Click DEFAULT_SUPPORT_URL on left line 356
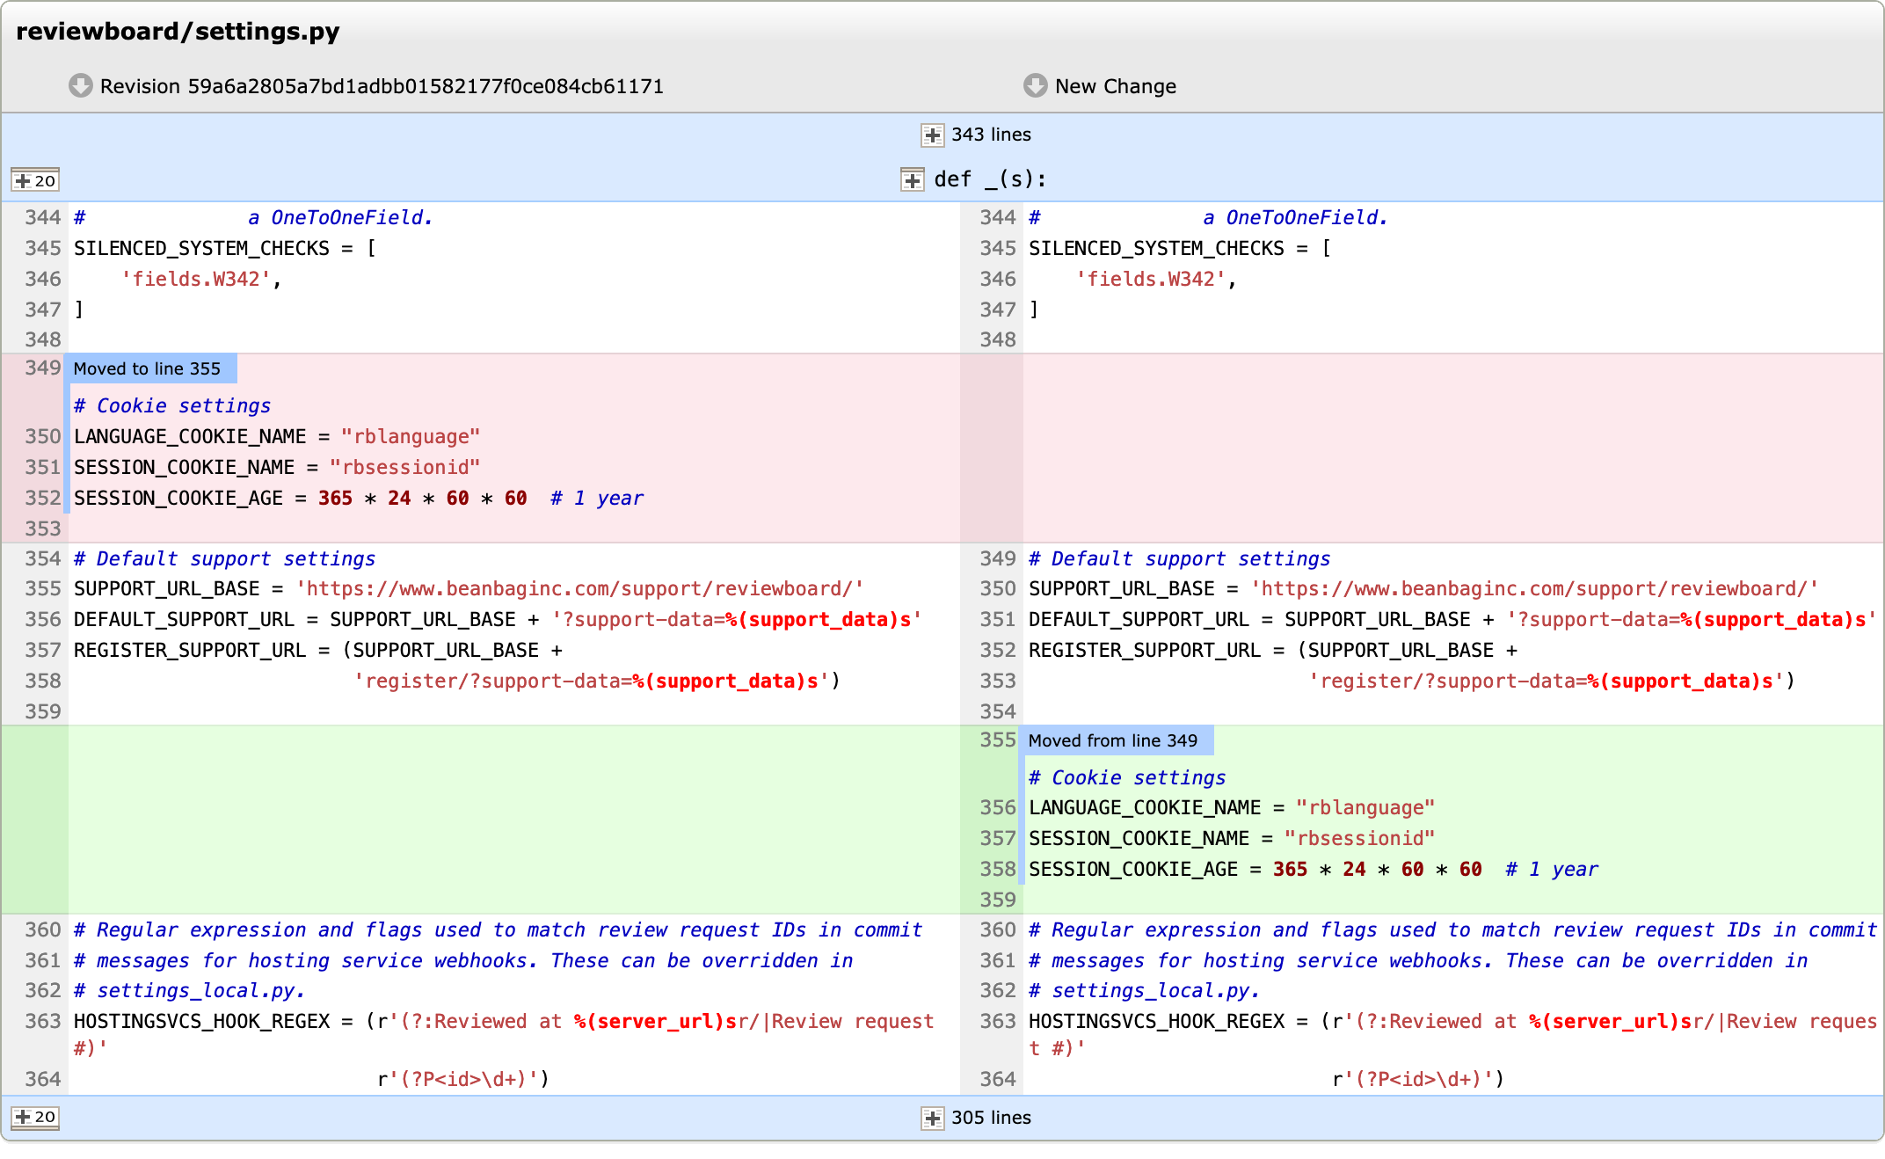1885x1159 pixels. pyautogui.click(x=184, y=619)
